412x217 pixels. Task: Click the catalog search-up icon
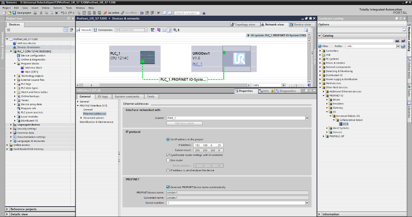[x=403, y=41]
